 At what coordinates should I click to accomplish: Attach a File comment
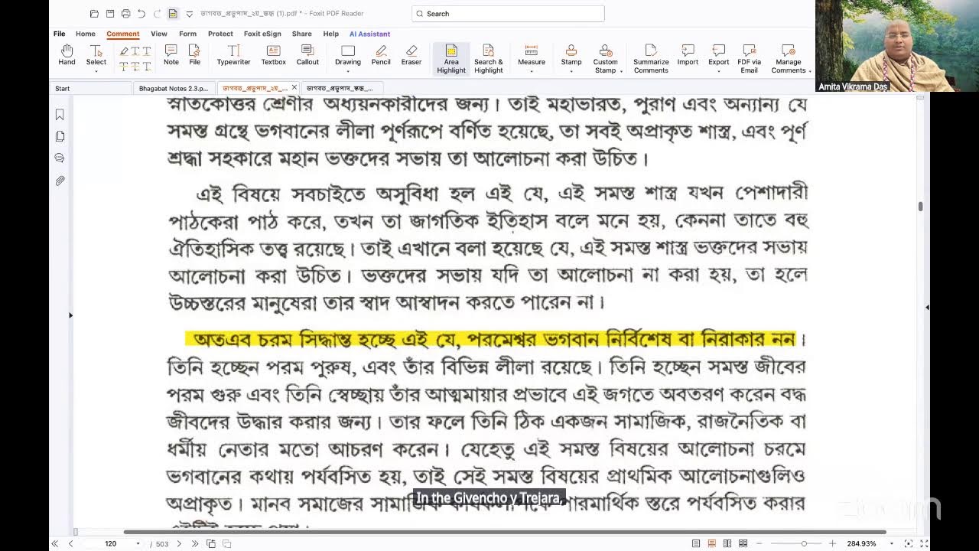pyautogui.click(x=195, y=55)
